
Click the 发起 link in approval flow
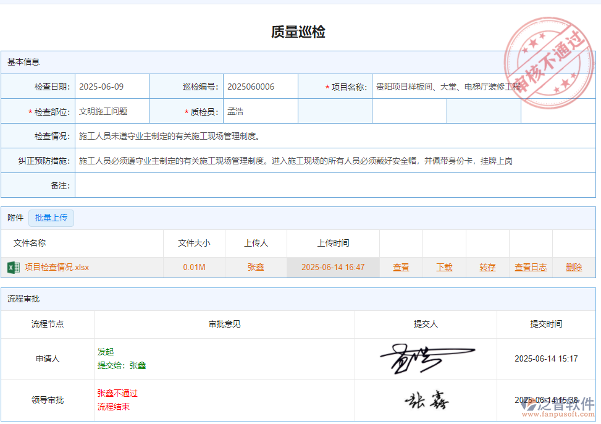(105, 351)
